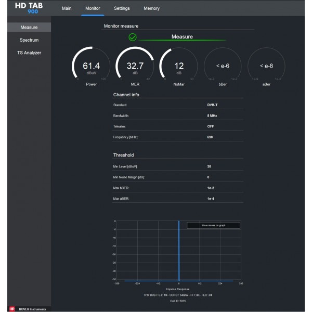
Task: Click the green checkmark status icon
Action: pyautogui.click(x=133, y=37)
